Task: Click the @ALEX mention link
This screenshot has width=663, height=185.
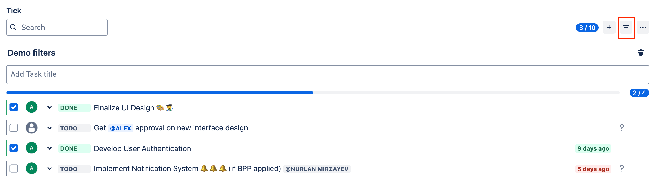Action: 121,128
